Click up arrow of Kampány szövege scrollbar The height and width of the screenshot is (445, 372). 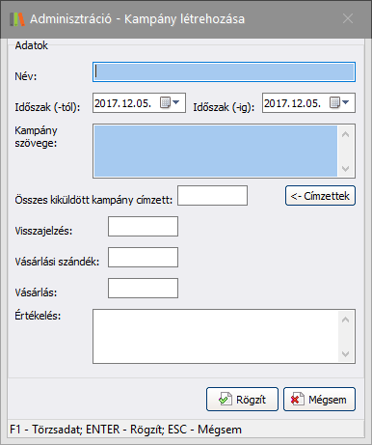[x=346, y=134]
